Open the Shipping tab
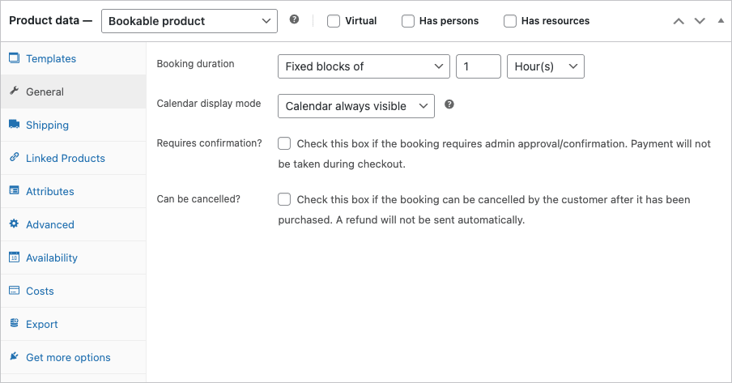Image resolution: width=732 pixels, height=383 pixels. pos(74,125)
